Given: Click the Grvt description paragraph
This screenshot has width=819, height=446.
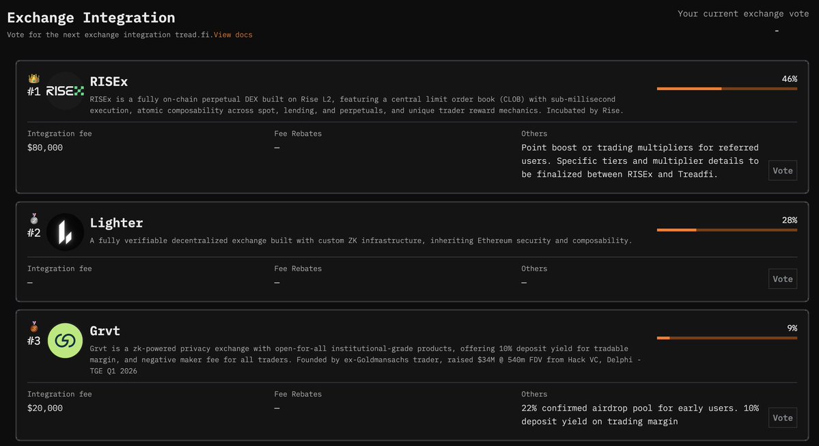Looking at the screenshot, I should click(x=365, y=360).
